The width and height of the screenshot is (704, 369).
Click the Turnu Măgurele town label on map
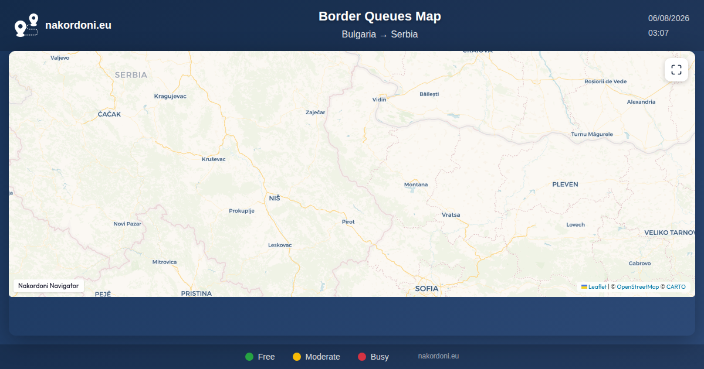pyautogui.click(x=592, y=134)
